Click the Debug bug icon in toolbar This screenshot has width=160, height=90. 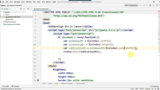pyautogui.click(x=144, y=5)
